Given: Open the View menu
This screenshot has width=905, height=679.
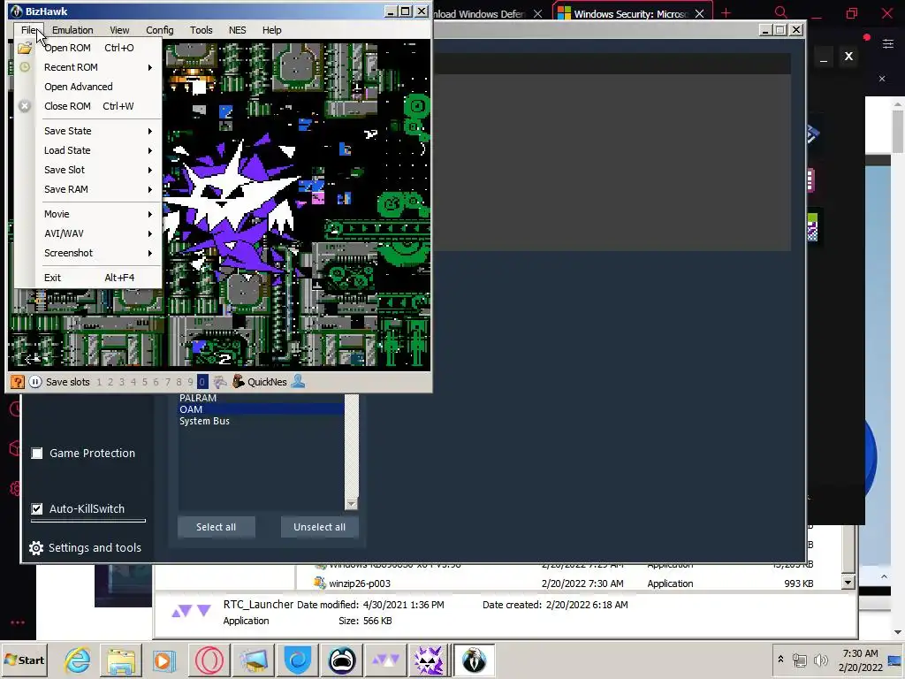Looking at the screenshot, I should (x=119, y=30).
